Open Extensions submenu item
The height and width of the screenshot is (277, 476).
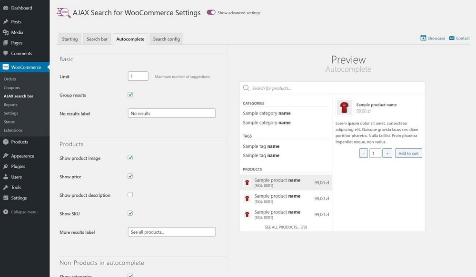tap(13, 130)
